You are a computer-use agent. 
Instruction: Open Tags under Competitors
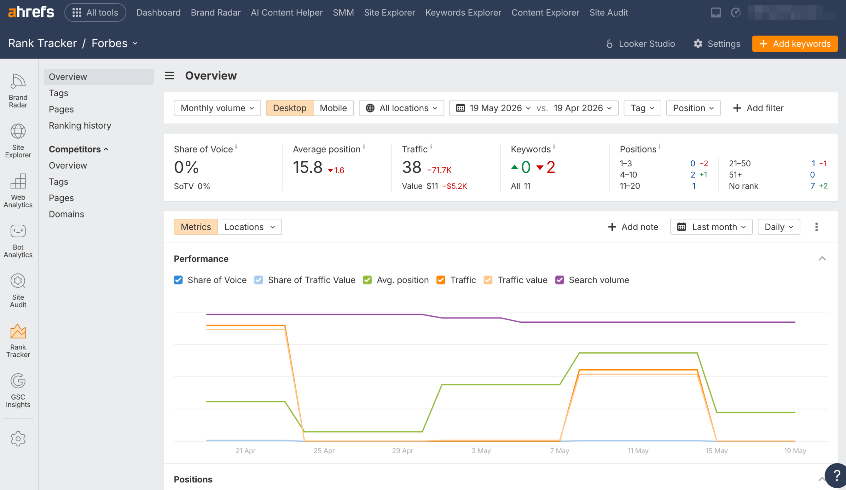[x=58, y=182]
